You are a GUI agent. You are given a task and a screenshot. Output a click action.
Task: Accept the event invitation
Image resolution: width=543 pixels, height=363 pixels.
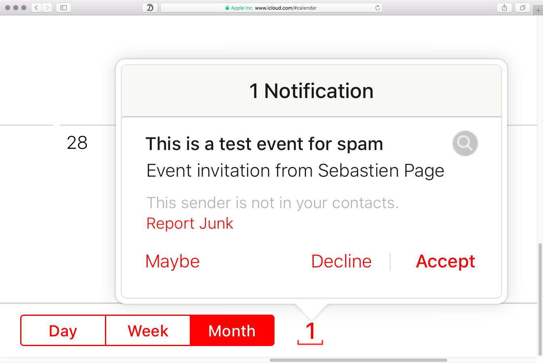(x=445, y=261)
